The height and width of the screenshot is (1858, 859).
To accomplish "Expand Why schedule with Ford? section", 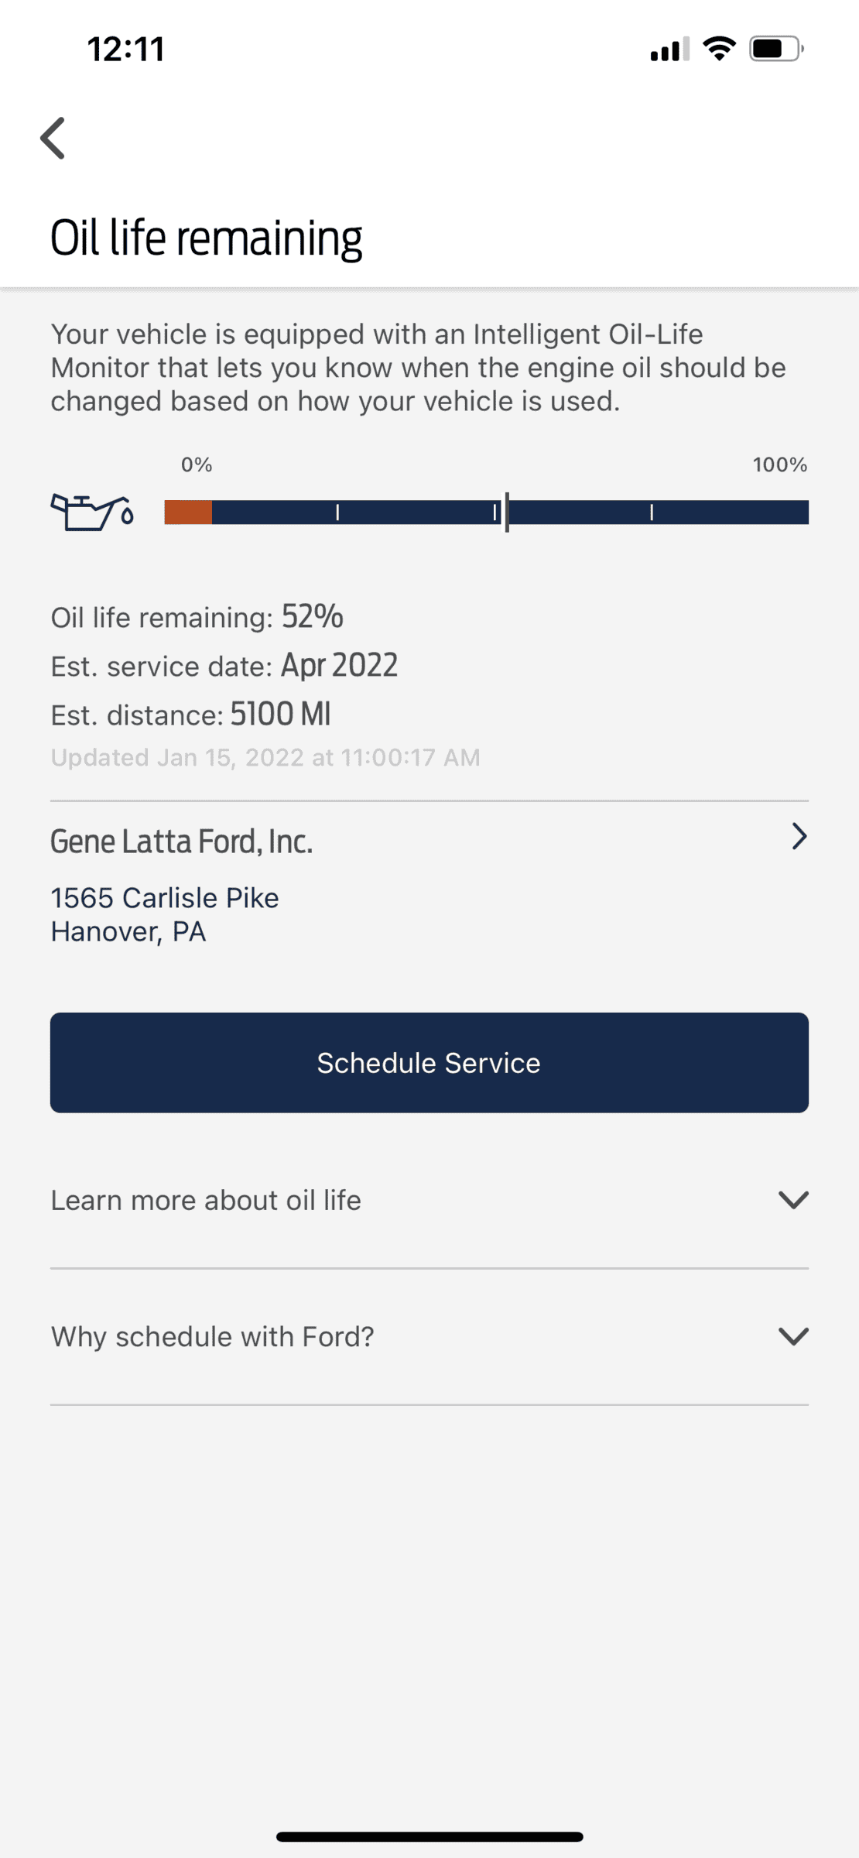I will [429, 1336].
